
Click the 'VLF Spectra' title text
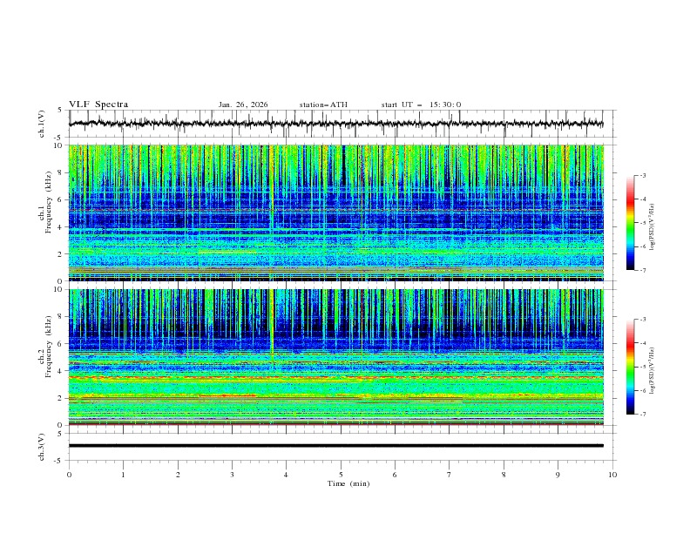coord(98,105)
